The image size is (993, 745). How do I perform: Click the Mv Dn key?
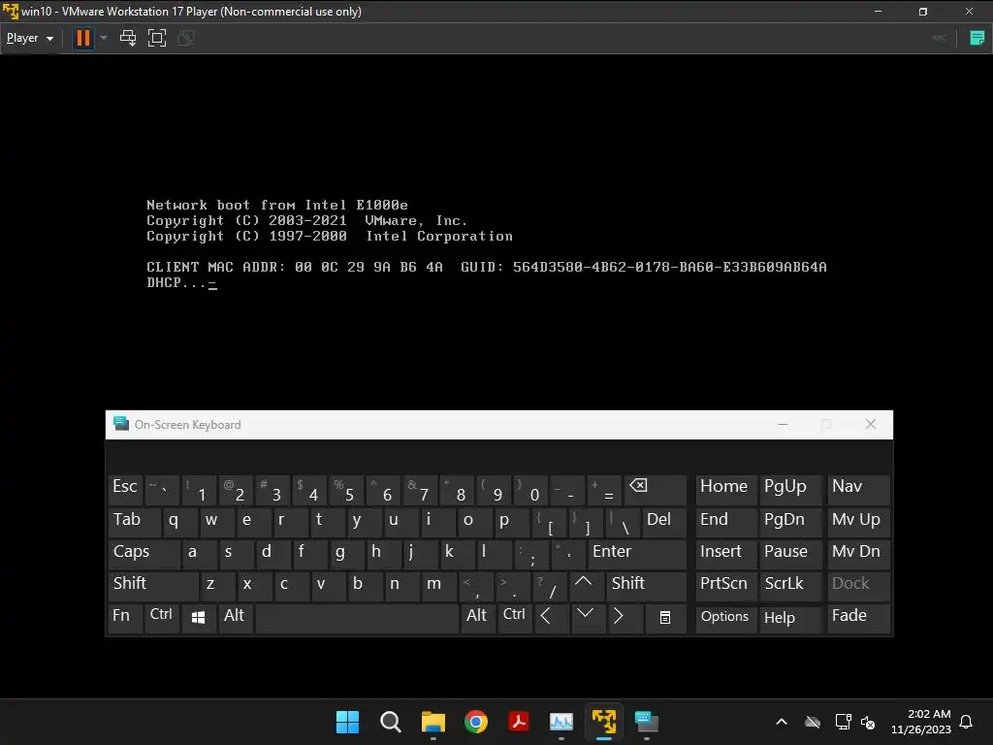pos(858,554)
